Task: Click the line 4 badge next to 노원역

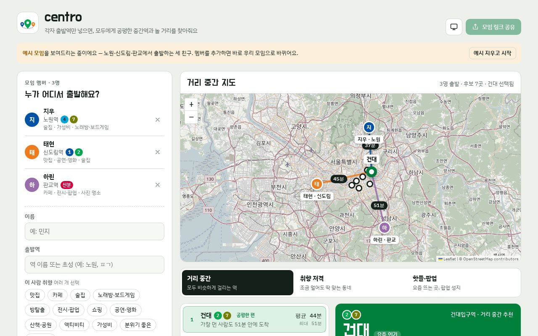Action: click(64, 119)
